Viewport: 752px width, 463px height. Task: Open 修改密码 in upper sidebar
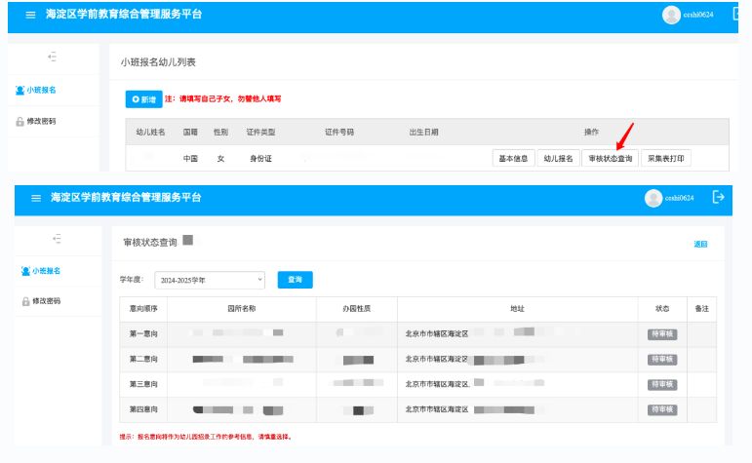coord(36,121)
